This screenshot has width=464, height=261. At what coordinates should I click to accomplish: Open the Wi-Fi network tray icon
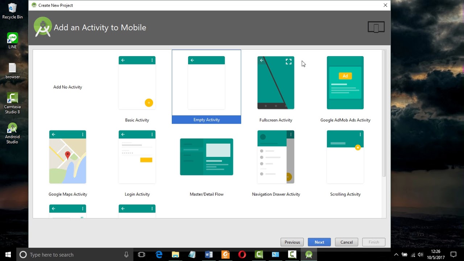[413, 254]
